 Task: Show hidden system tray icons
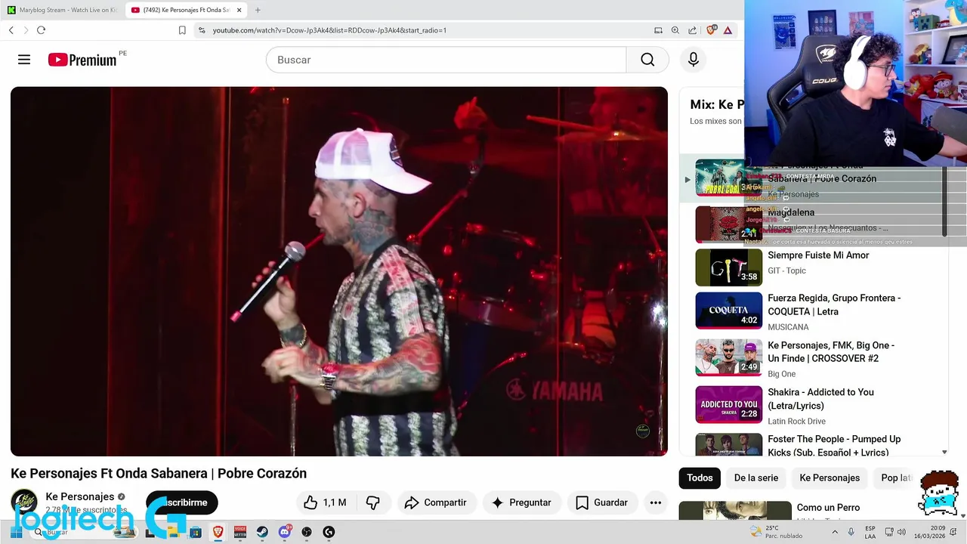pos(835,532)
